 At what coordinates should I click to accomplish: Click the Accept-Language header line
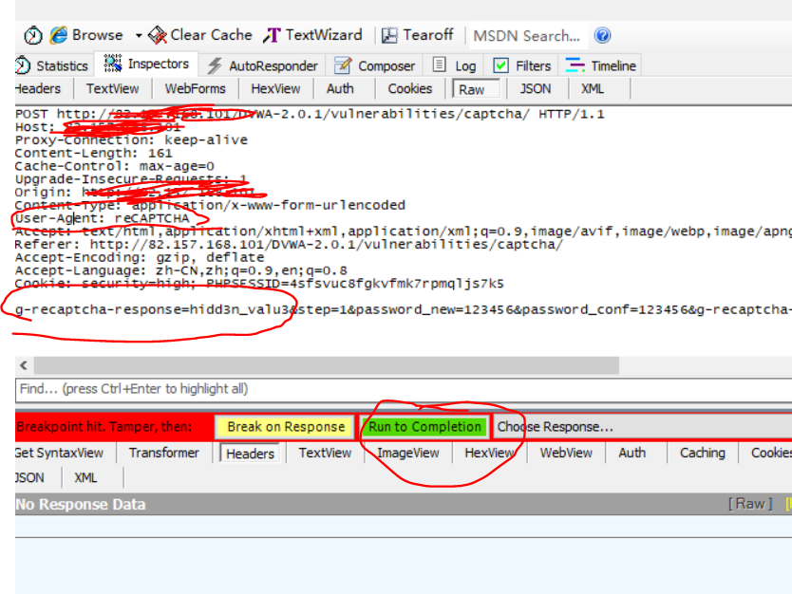(180, 271)
